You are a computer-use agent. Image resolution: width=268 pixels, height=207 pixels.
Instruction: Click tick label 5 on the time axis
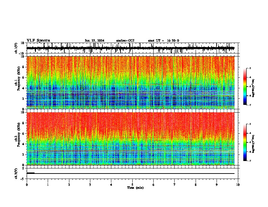tap(132, 185)
